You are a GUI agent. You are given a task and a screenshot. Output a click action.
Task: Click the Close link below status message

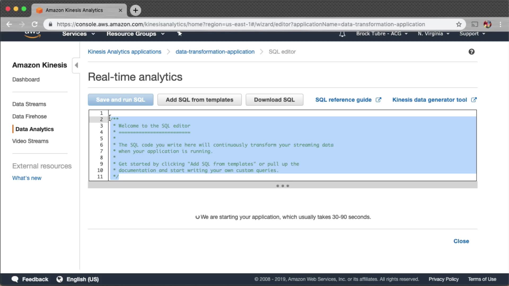461,241
